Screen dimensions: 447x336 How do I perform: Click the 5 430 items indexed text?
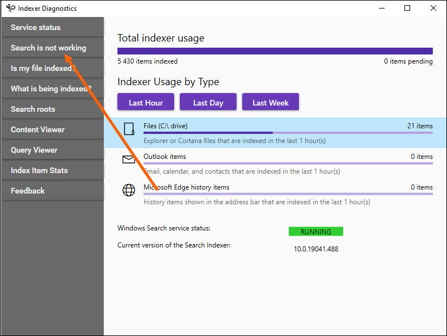147,61
